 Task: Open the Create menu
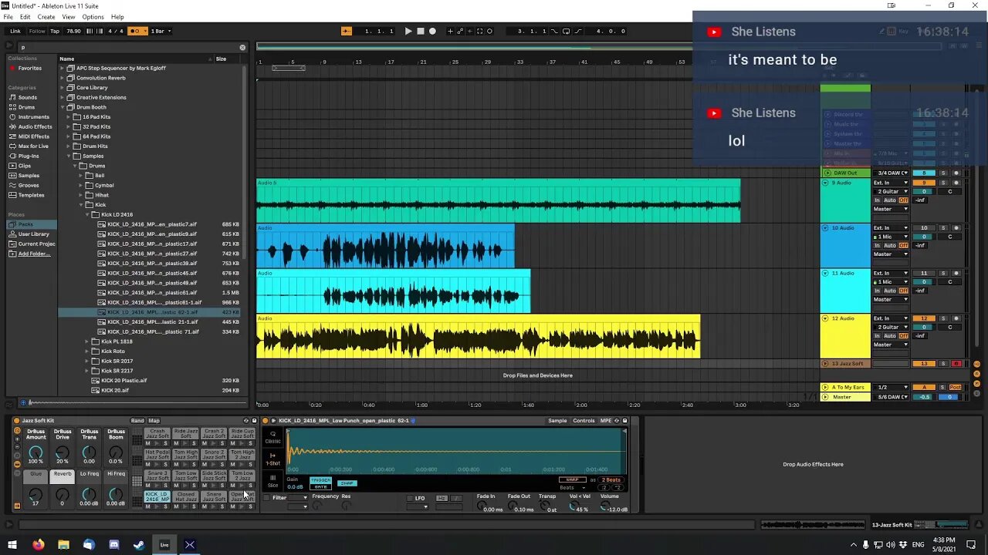46,17
